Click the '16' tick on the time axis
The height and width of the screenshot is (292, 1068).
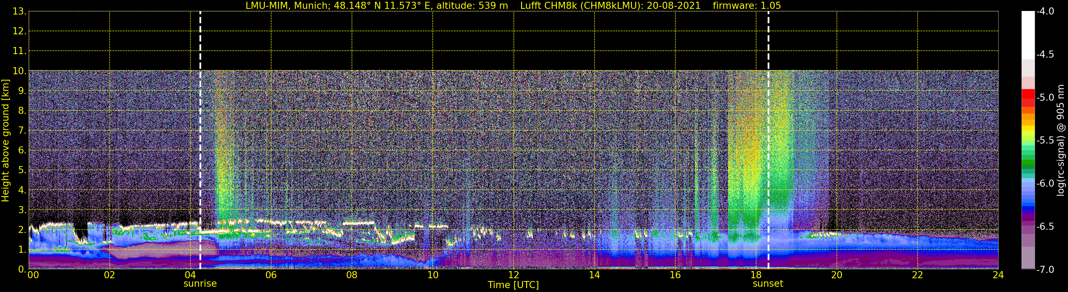(x=676, y=275)
